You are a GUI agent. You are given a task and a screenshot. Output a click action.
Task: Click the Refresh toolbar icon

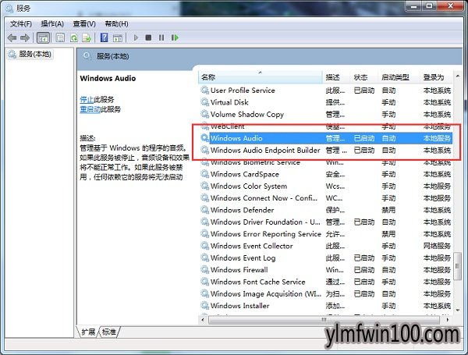[x=74, y=38]
